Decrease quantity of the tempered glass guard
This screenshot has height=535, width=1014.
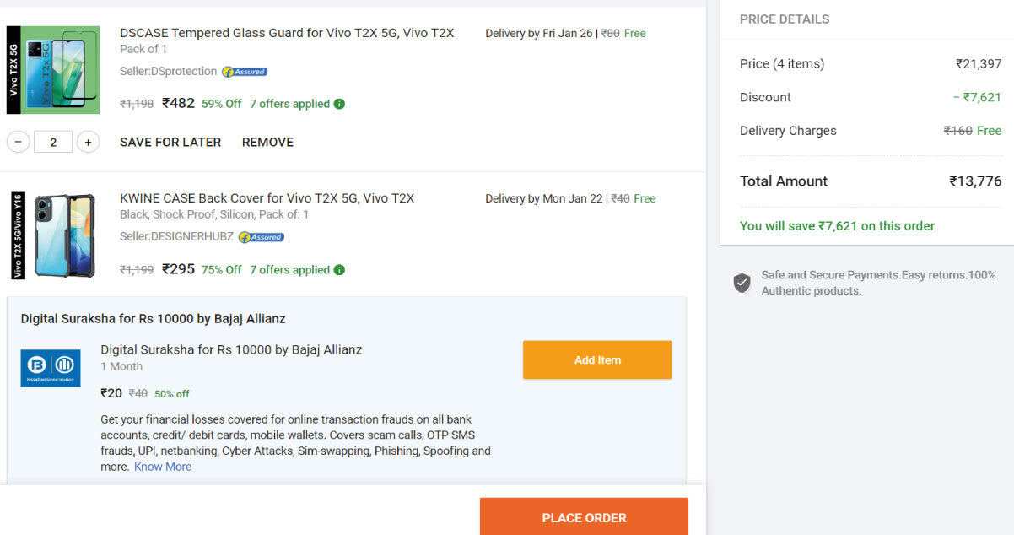(18, 142)
